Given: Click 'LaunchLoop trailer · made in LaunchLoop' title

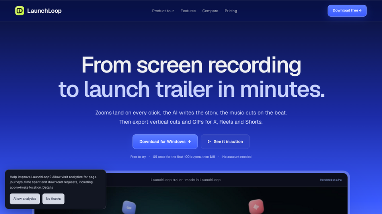Looking at the screenshot, I should pos(186,180).
